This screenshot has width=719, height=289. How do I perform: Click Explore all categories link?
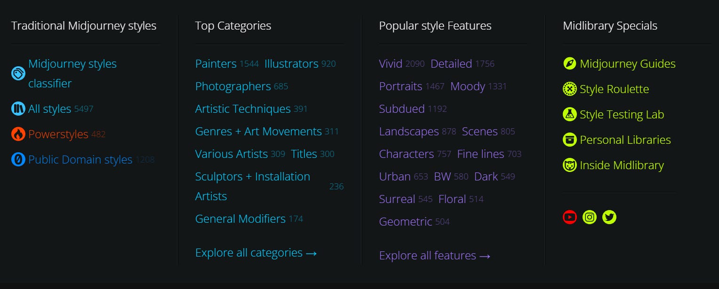tap(256, 253)
